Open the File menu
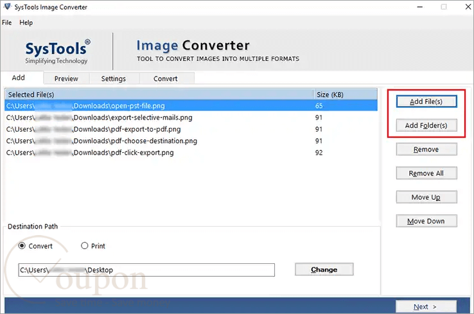 click(x=6, y=22)
